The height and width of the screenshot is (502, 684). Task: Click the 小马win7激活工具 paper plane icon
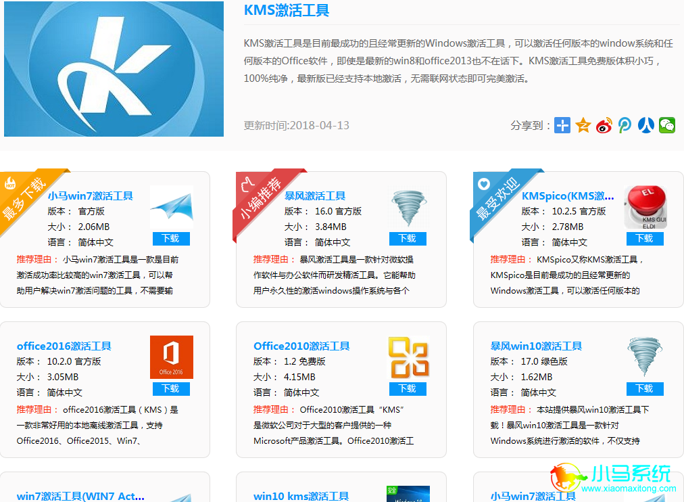172,207
